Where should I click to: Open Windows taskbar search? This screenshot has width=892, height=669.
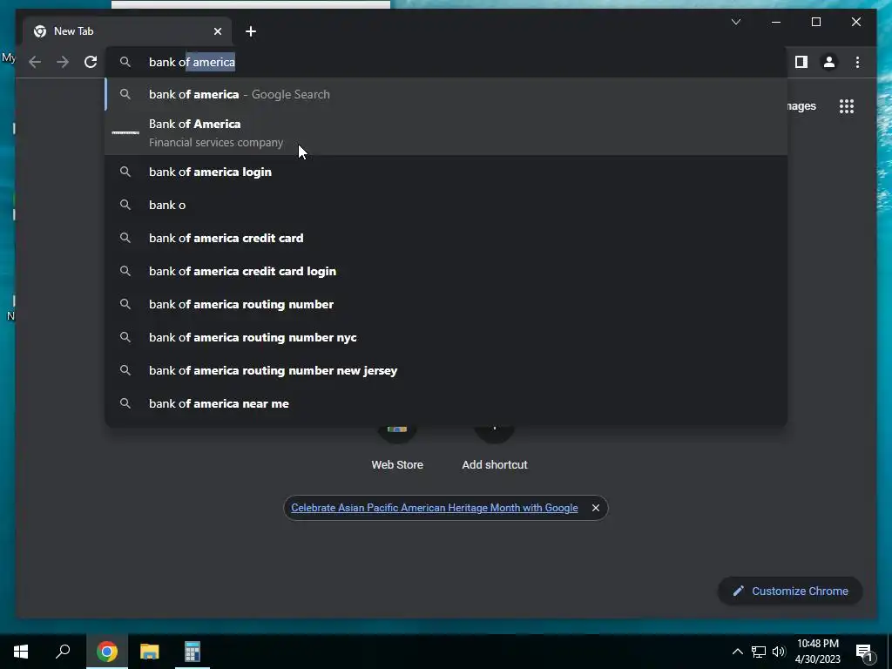(63, 652)
